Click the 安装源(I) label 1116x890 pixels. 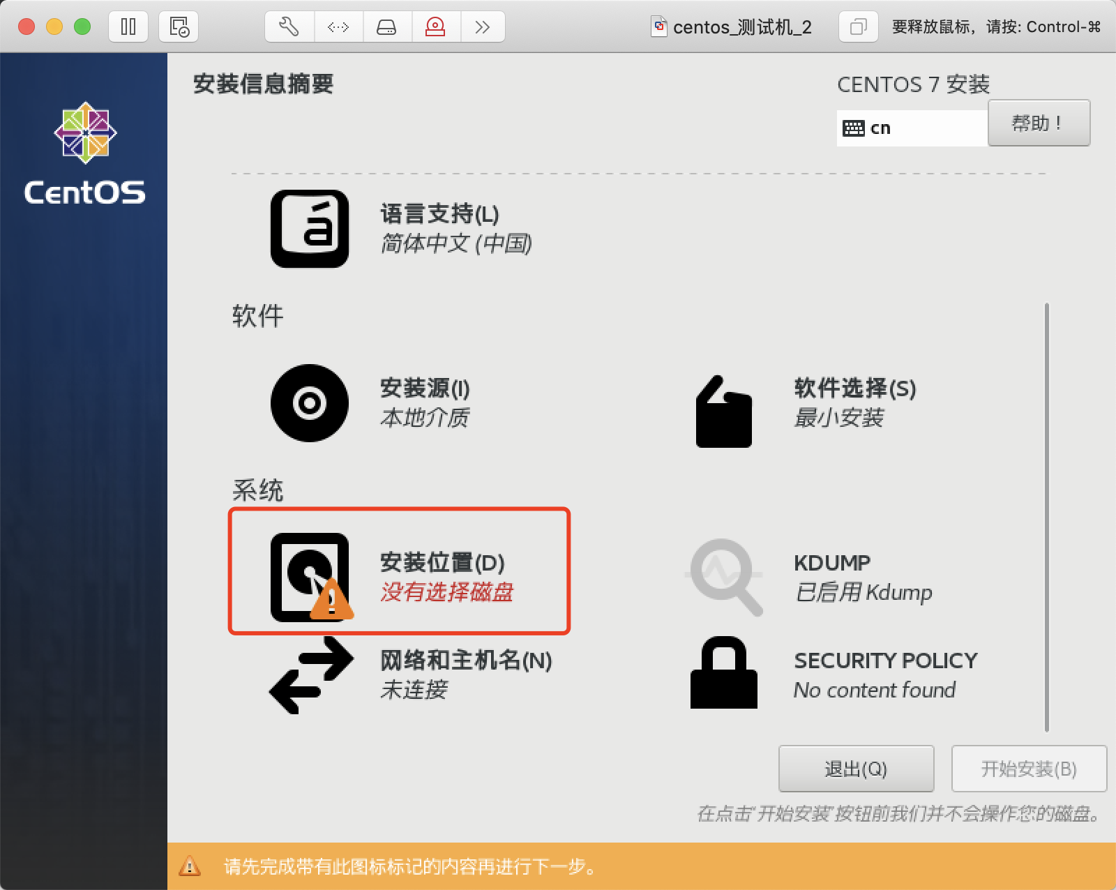coord(425,387)
